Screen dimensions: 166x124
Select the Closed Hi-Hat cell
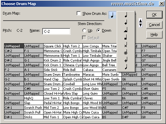[x=53, y=93]
